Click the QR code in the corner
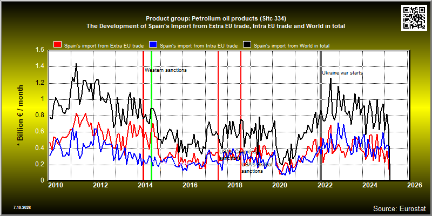 tap(414, 17)
